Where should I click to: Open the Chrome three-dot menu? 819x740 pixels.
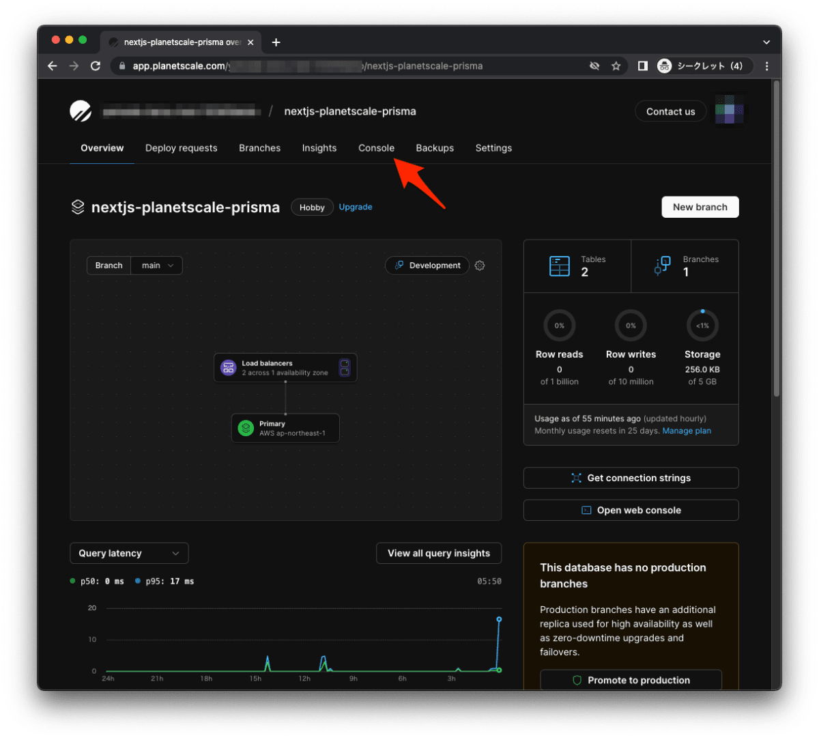coord(767,66)
